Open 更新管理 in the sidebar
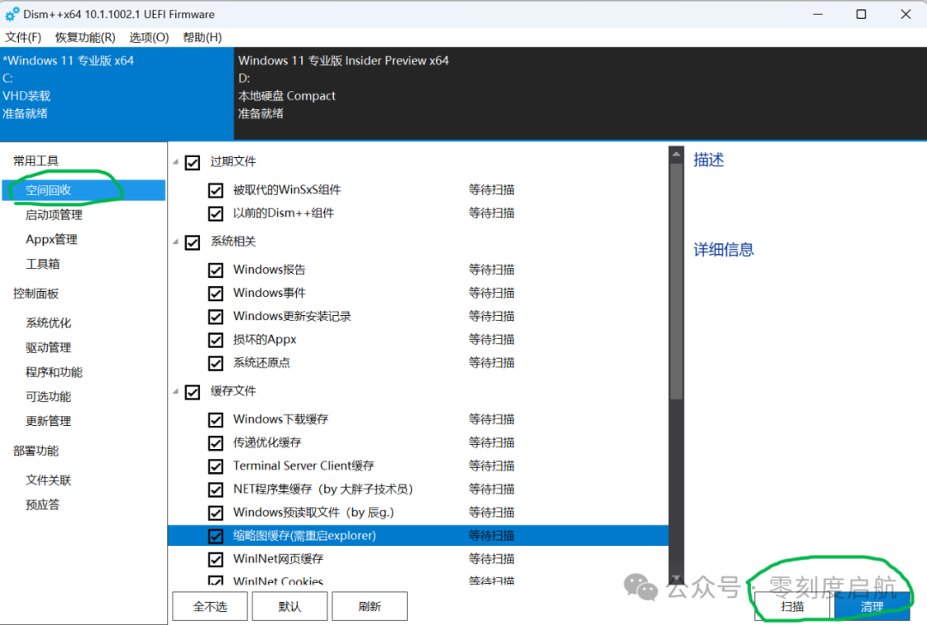The height and width of the screenshot is (625, 927). (x=48, y=421)
